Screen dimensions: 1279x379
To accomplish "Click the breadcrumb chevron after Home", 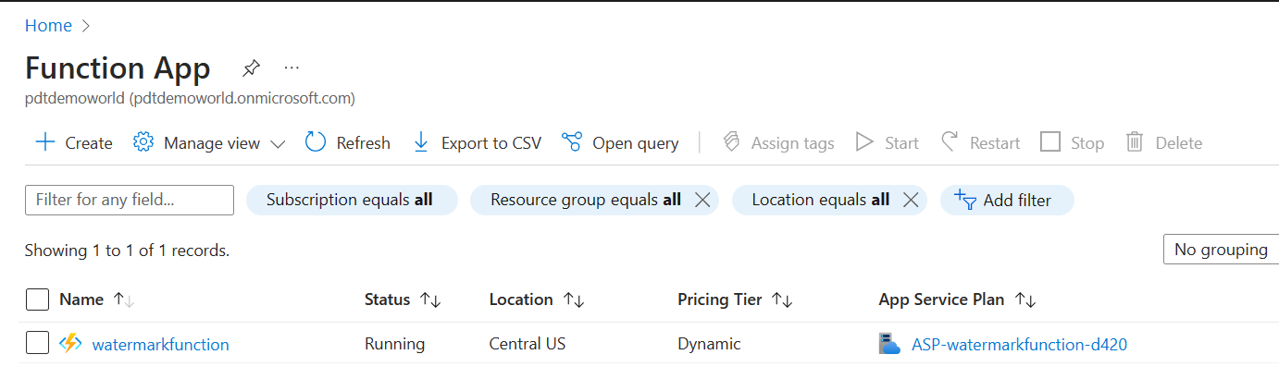I will (x=86, y=26).
